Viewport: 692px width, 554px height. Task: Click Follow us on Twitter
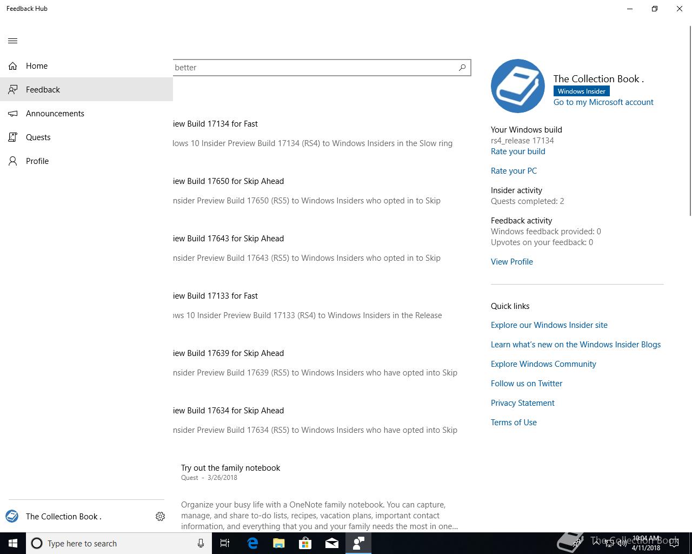click(x=527, y=384)
